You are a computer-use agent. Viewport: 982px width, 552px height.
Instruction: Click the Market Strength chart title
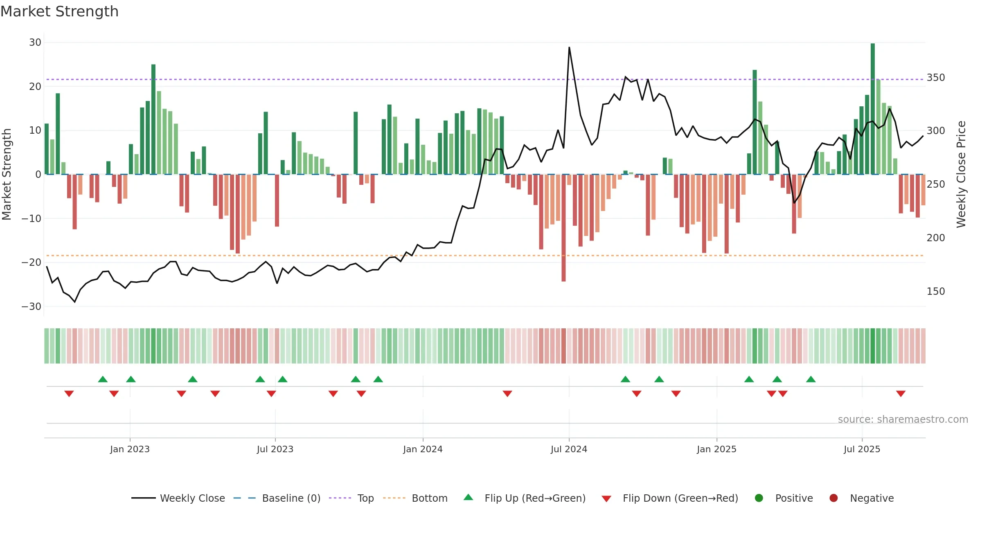(59, 11)
